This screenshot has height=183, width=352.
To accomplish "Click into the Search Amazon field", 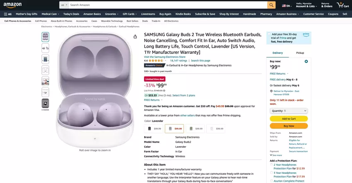I will [166, 5].
